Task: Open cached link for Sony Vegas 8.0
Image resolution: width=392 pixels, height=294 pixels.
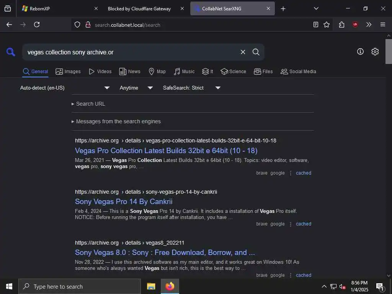Action: (304, 275)
